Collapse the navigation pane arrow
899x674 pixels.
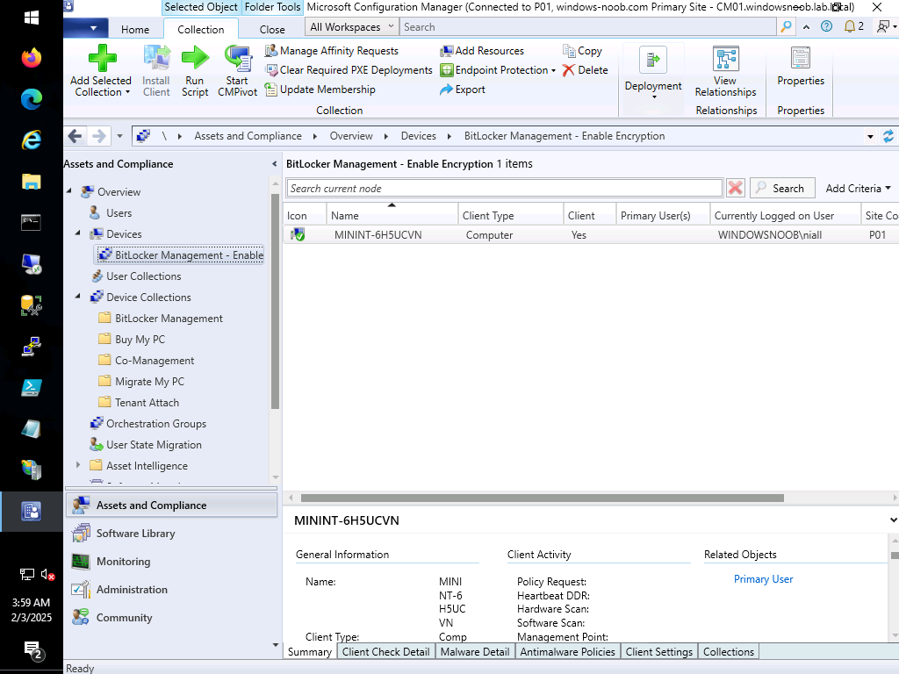click(x=274, y=164)
